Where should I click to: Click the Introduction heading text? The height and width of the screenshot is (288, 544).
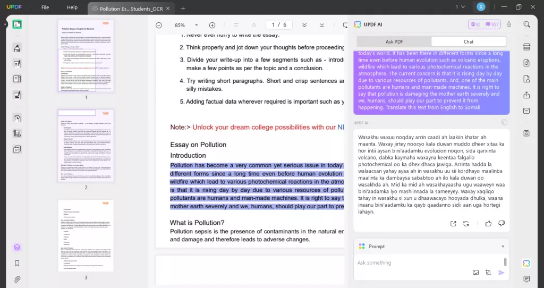click(188, 156)
